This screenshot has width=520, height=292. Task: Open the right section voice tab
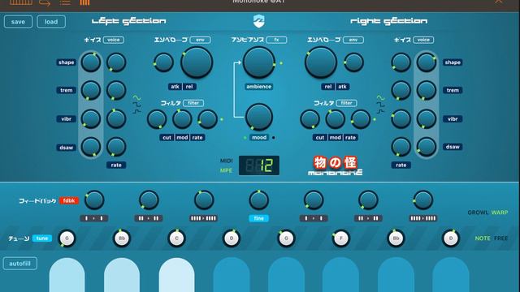[x=423, y=40]
